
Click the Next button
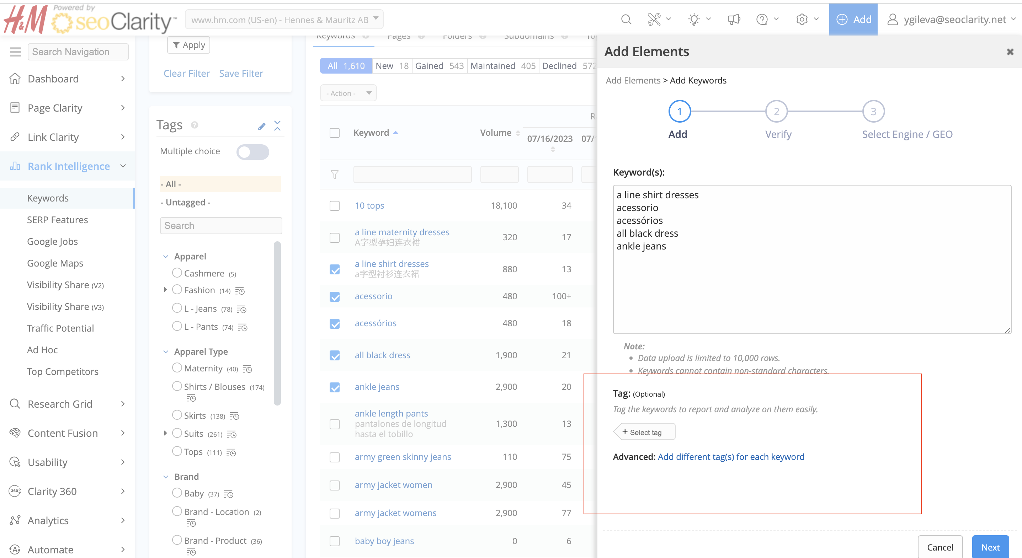click(x=990, y=547)
